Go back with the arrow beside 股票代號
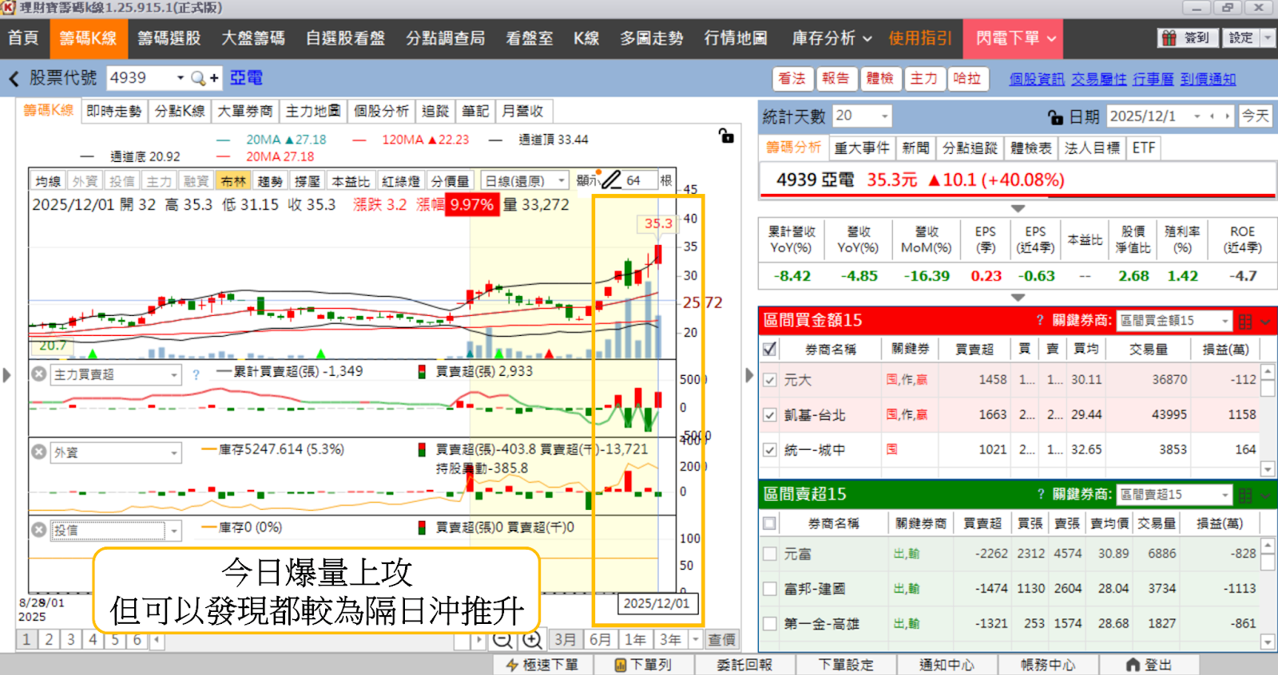Screen dimensions: 1278x675 pyautogui.click(x=14, y=78)
